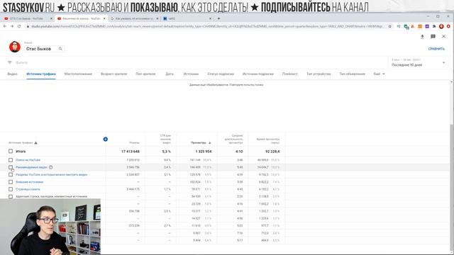Open the Тип объявления tab

click(x=352, y=74)
